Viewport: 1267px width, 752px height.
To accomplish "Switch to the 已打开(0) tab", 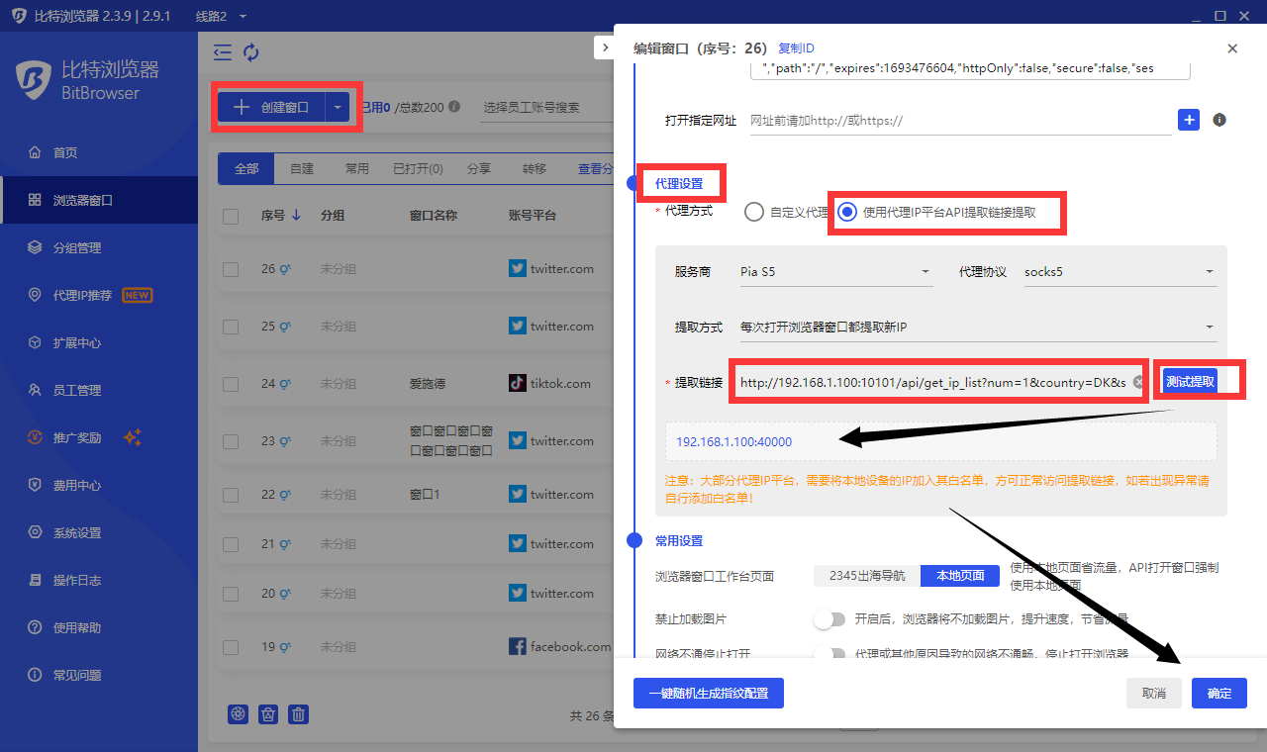I will (x=418, y=169).
